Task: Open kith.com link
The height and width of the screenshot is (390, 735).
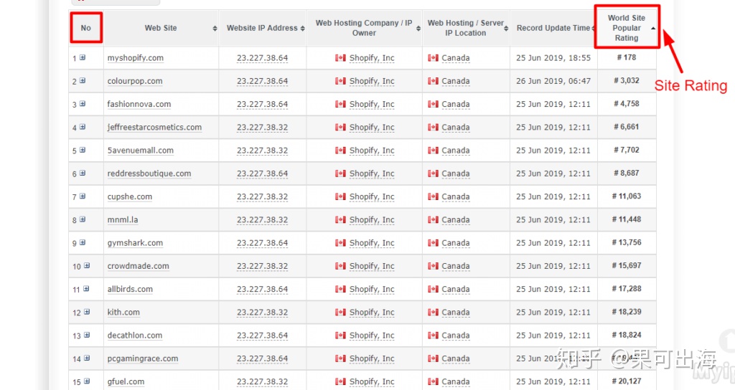Action: (x=123, y=313)
